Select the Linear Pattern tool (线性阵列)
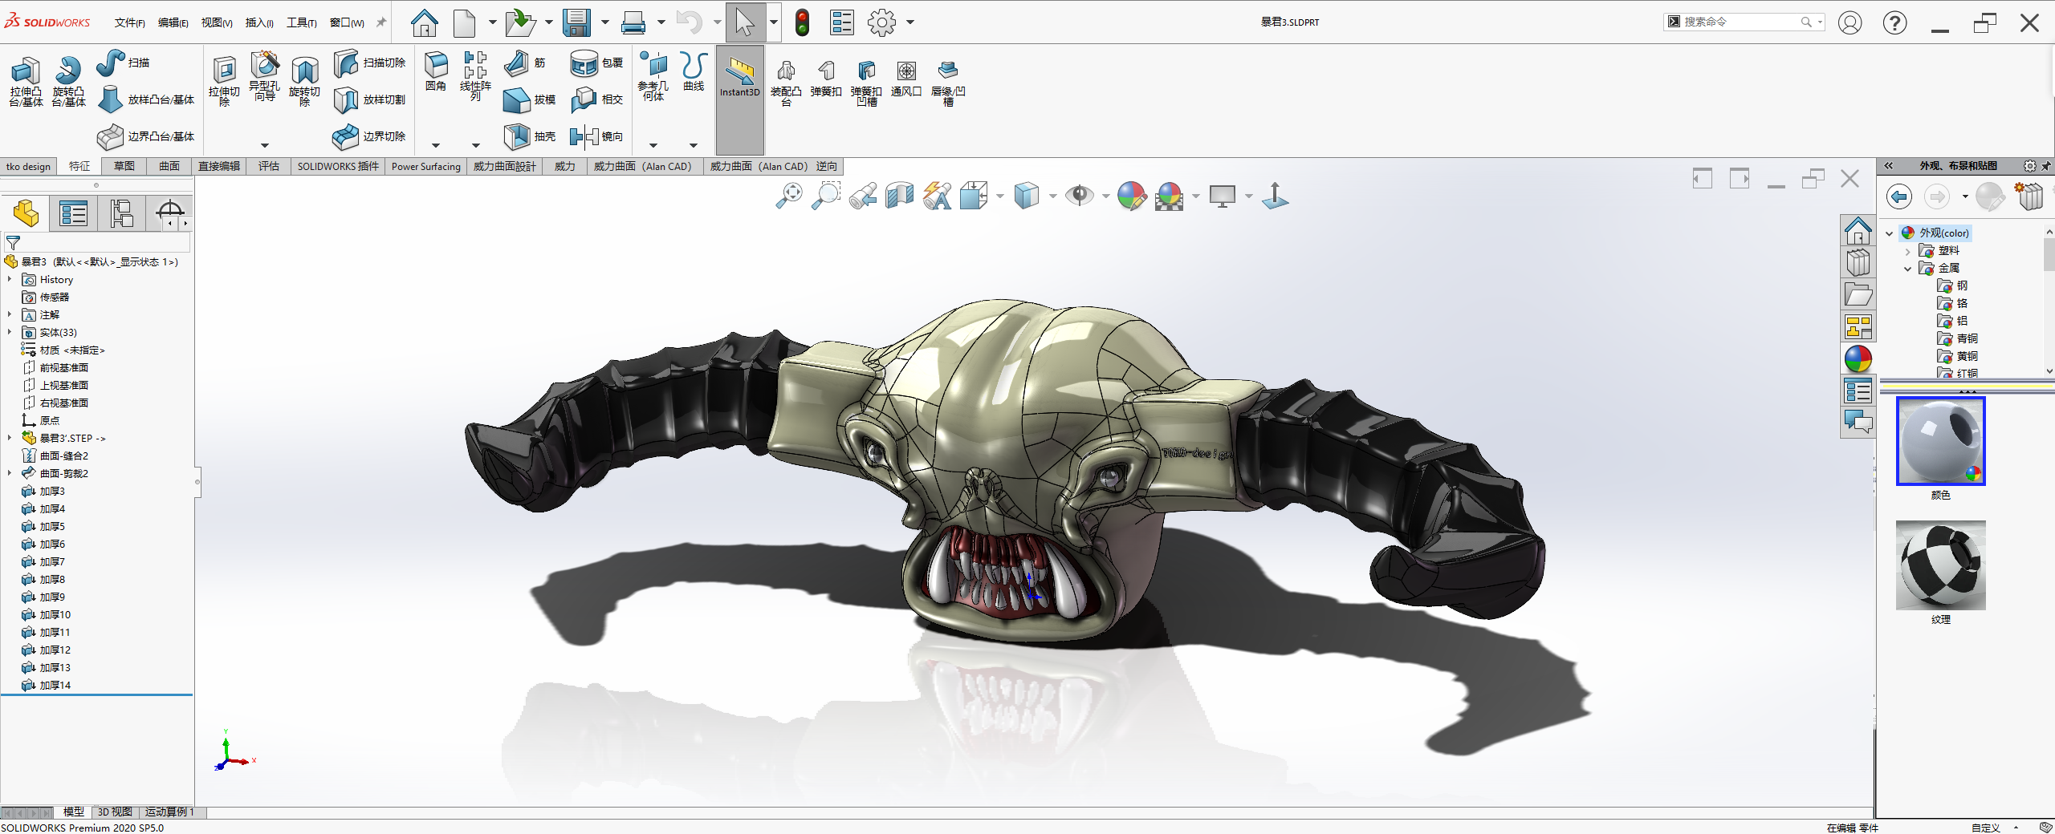The width and height of the screenshot is (2055, 834). point(475,76)
